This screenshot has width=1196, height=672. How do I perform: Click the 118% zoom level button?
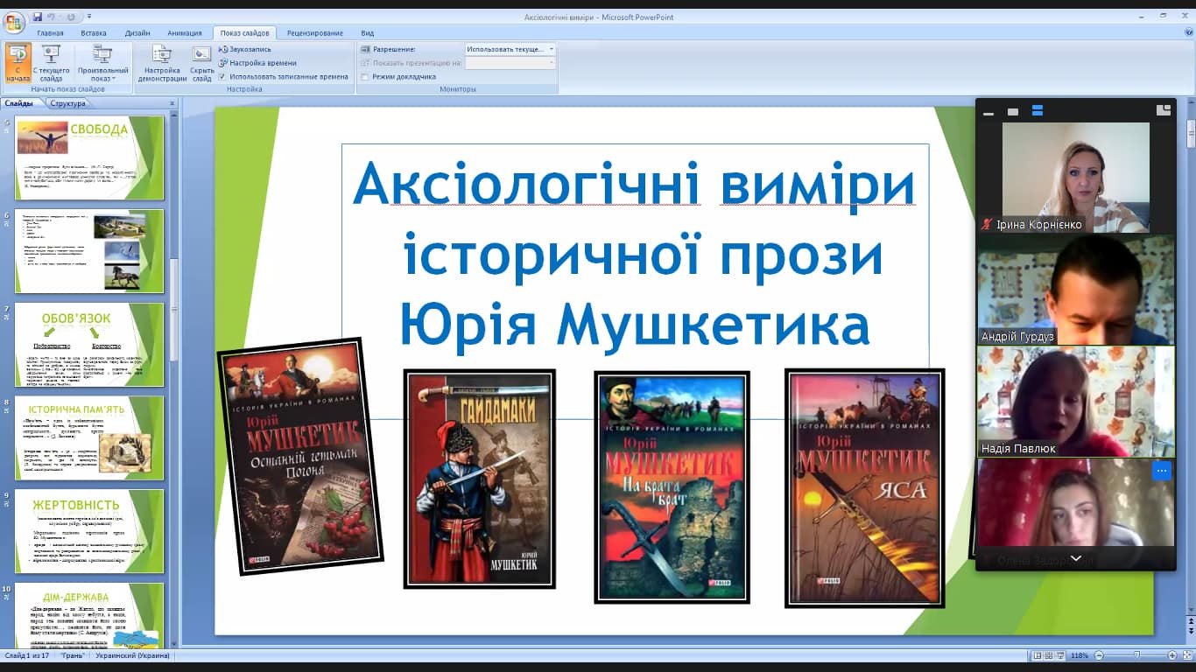tap(1080, 655)
